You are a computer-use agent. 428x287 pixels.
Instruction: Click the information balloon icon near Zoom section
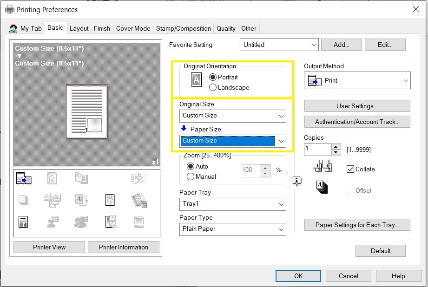coord(296,181)
